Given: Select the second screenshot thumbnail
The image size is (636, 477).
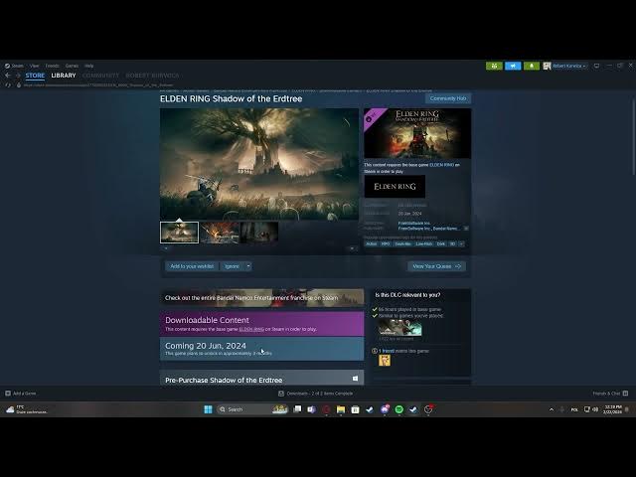Looking at the screenshot, I should [x=219, y=233].
